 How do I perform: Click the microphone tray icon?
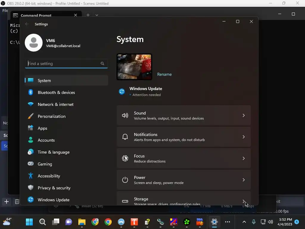tap(254, 222)
